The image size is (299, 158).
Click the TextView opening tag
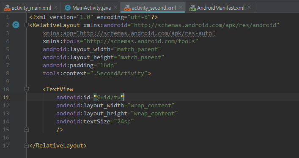pyautogui.click(x=58, y=90)
